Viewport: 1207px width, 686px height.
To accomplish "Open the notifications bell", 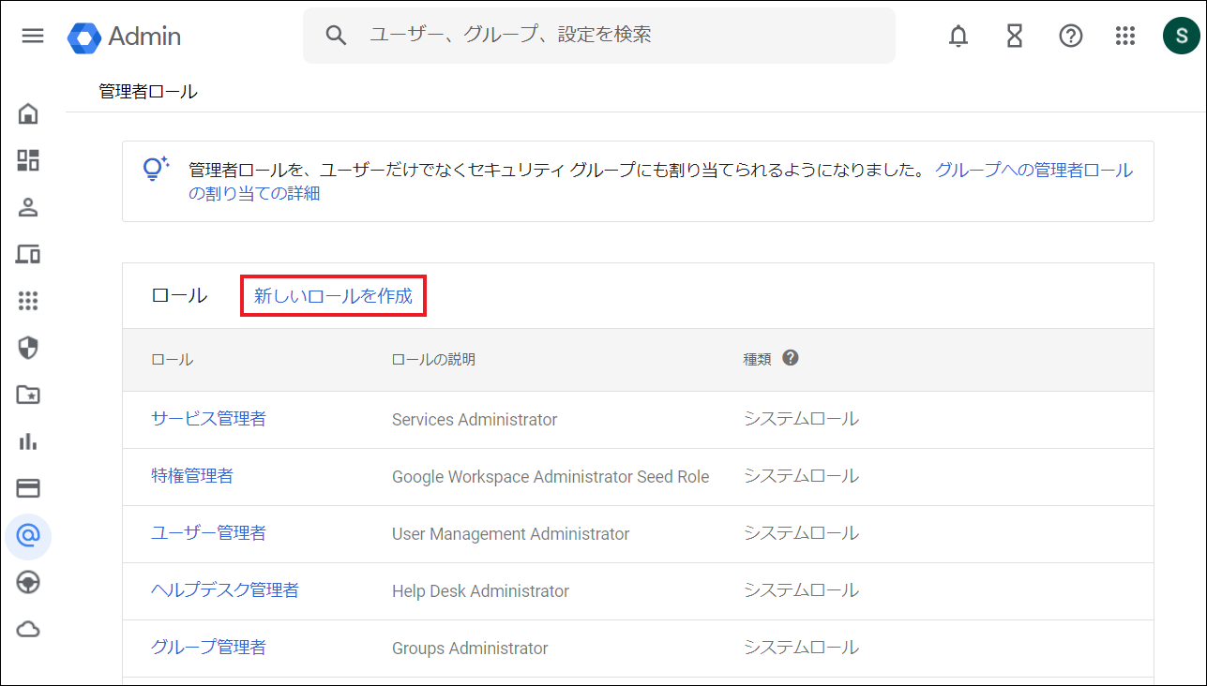I will pyautogui.click(x=958, y=36).
